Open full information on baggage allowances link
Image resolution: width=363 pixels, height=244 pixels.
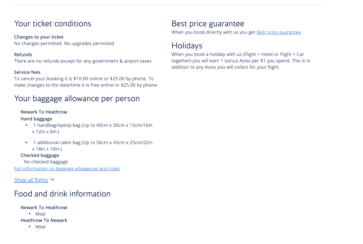67,169
